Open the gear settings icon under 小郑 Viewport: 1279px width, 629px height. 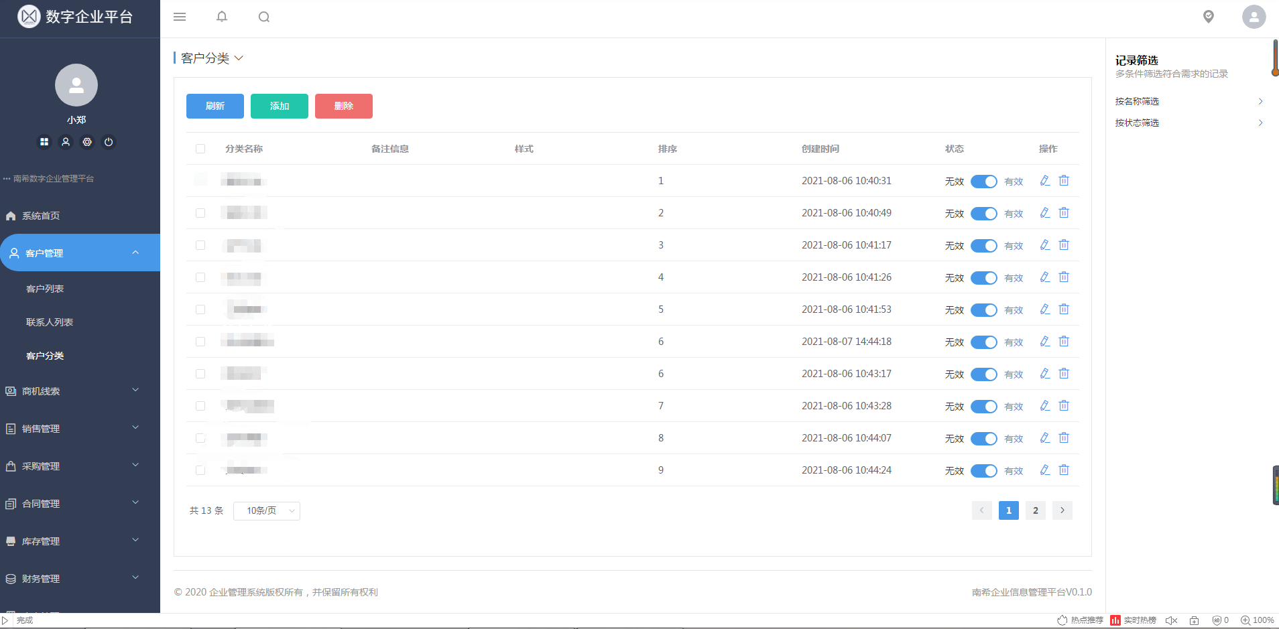click(x=87, y=142)
